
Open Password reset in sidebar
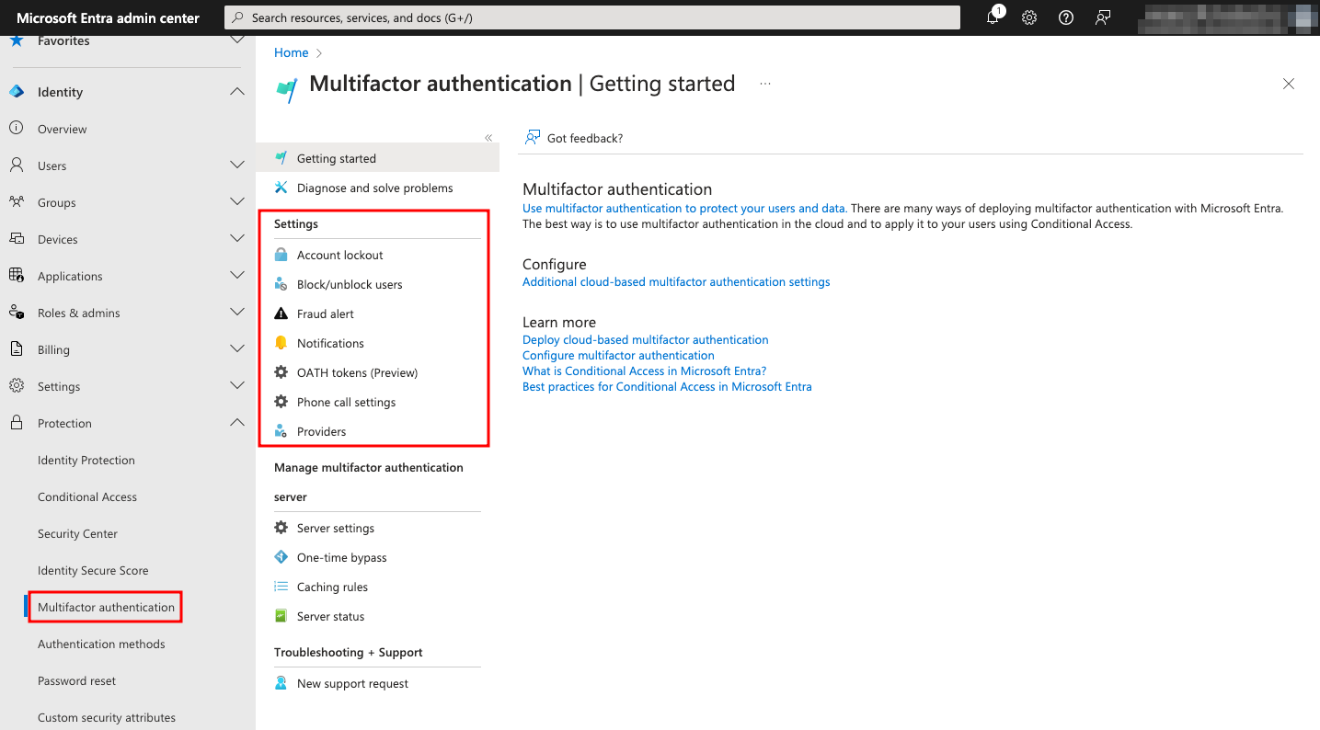(76, 680)
